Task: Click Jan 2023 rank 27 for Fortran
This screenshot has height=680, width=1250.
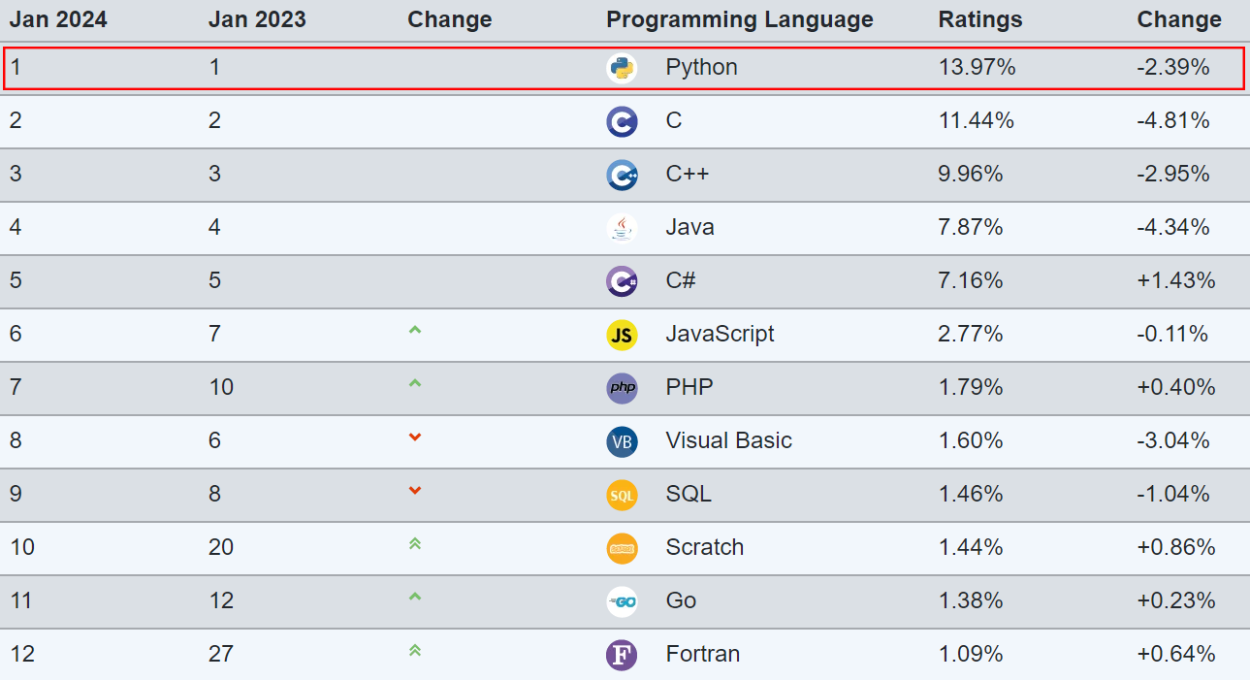Action: 221,655
